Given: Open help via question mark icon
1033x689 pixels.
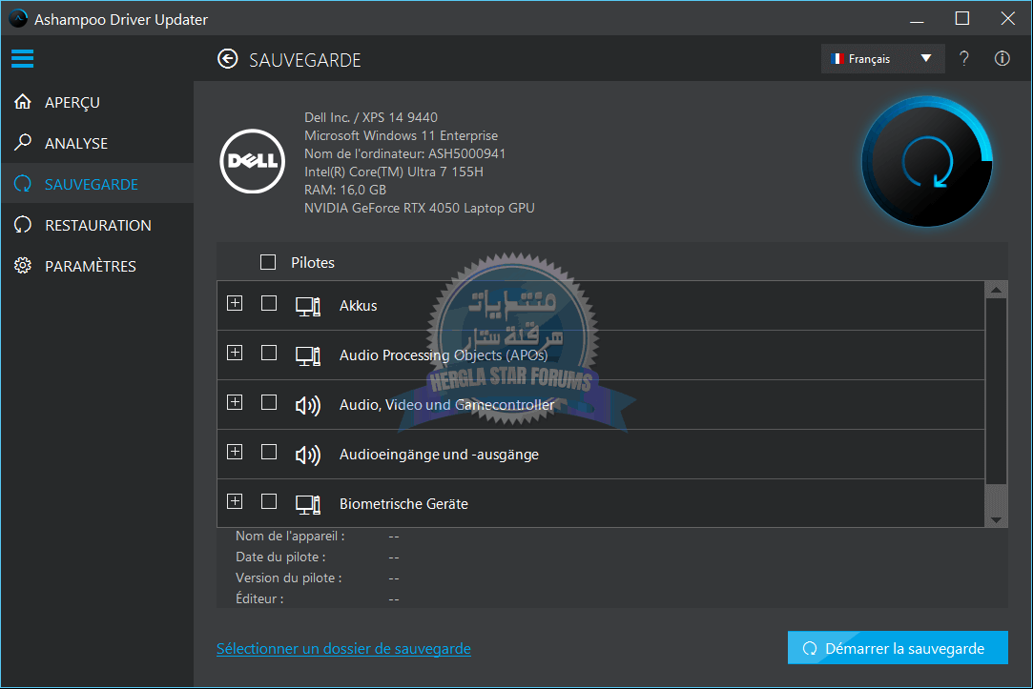Looking at the screenshot, I should point(964,59).
